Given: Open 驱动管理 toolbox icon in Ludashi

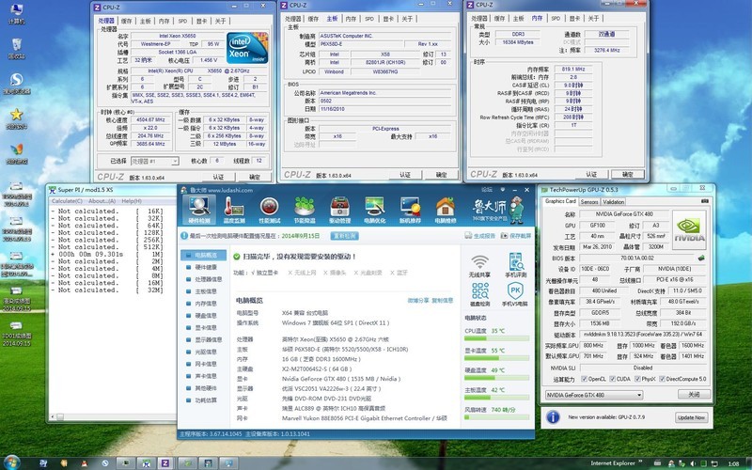Looking at the screenshot, I should coord(339,210).
